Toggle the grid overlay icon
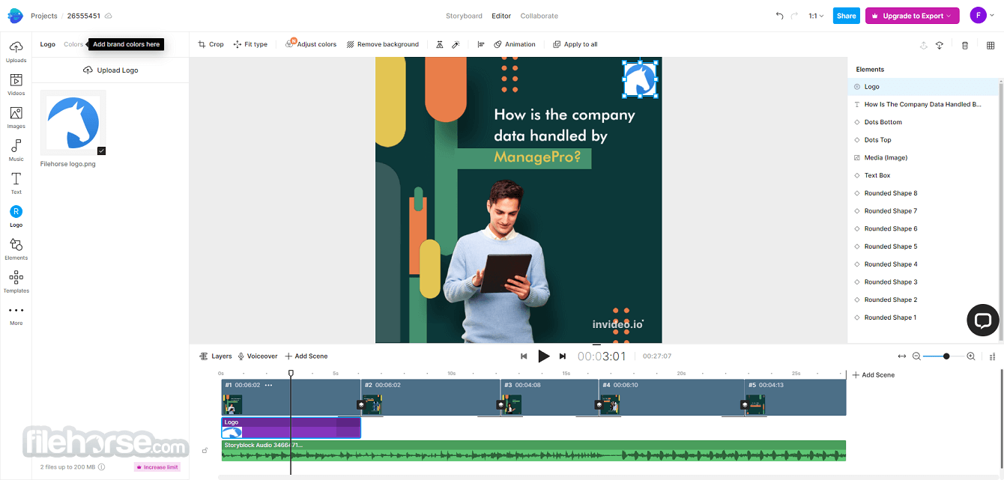This screenshot has height=480, width=1004. click(x=991, y=46)
